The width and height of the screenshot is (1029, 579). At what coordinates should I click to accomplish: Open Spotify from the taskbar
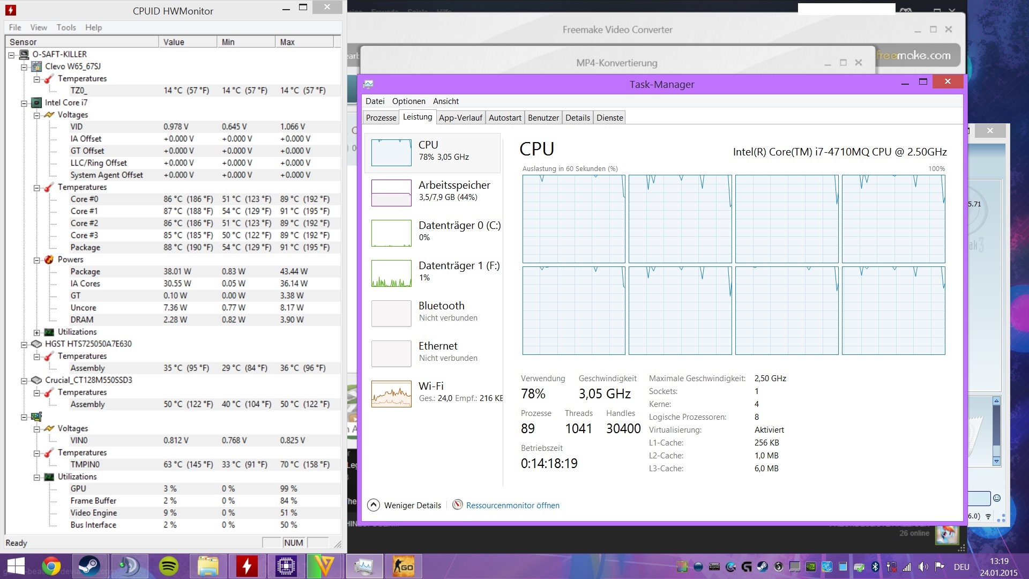tap(169, 566)
